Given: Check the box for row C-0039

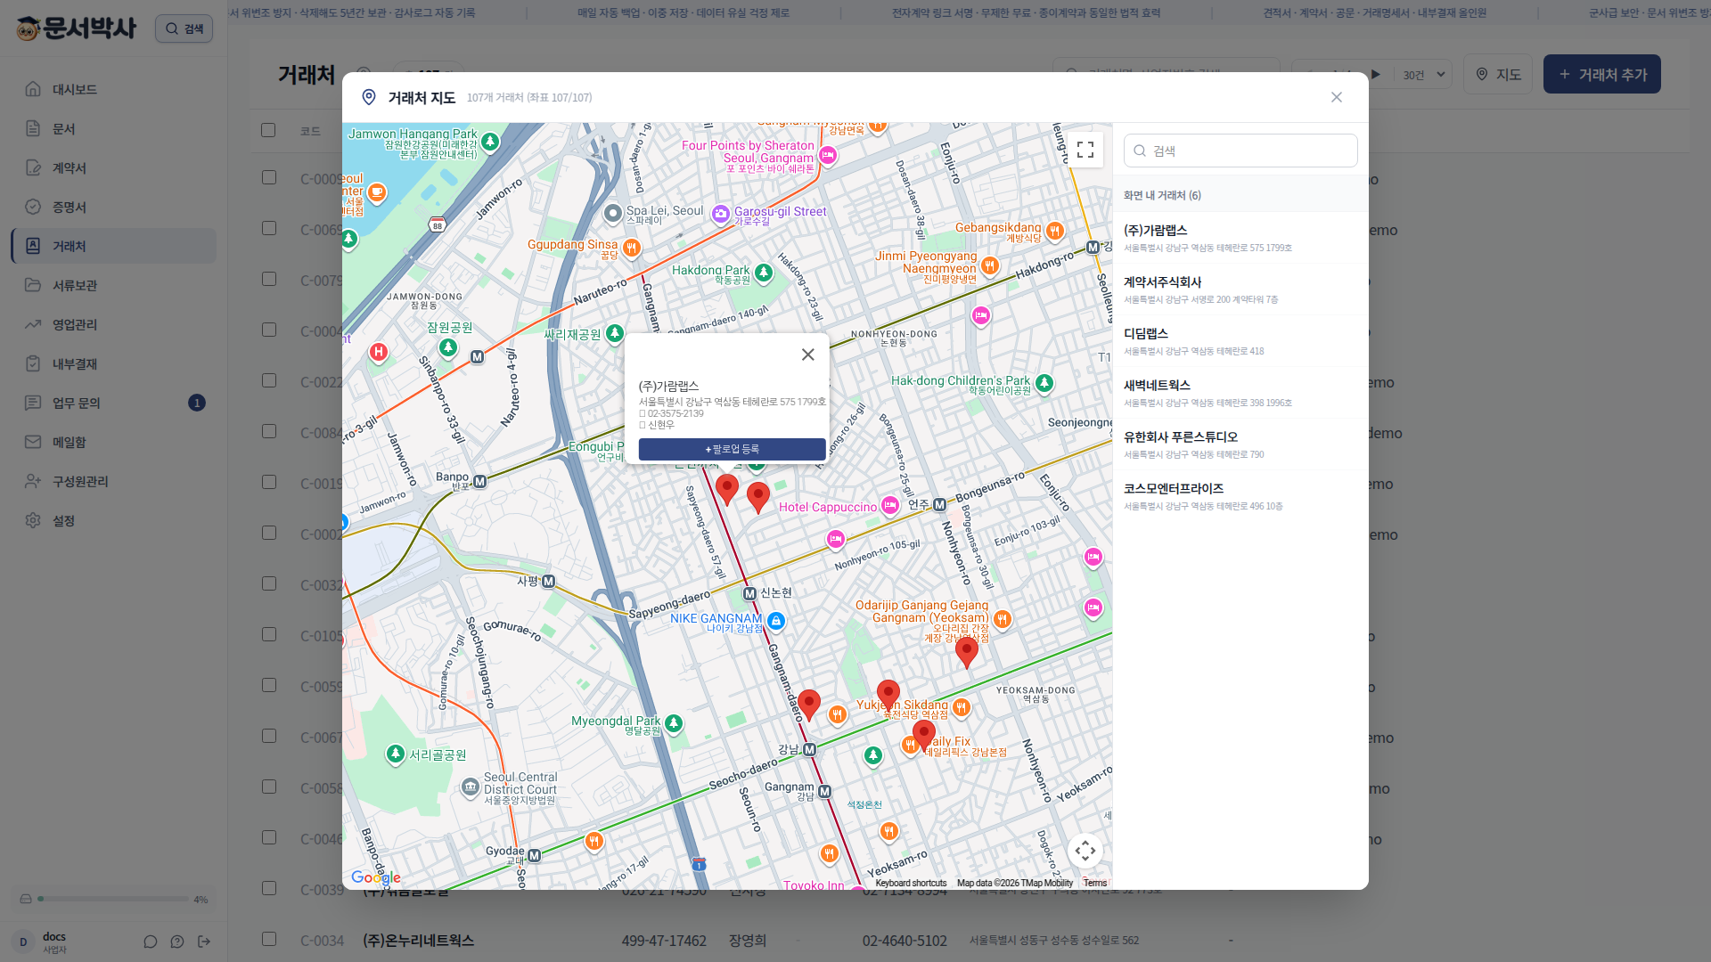Looking at the screenshot, I should click(269, 888).
